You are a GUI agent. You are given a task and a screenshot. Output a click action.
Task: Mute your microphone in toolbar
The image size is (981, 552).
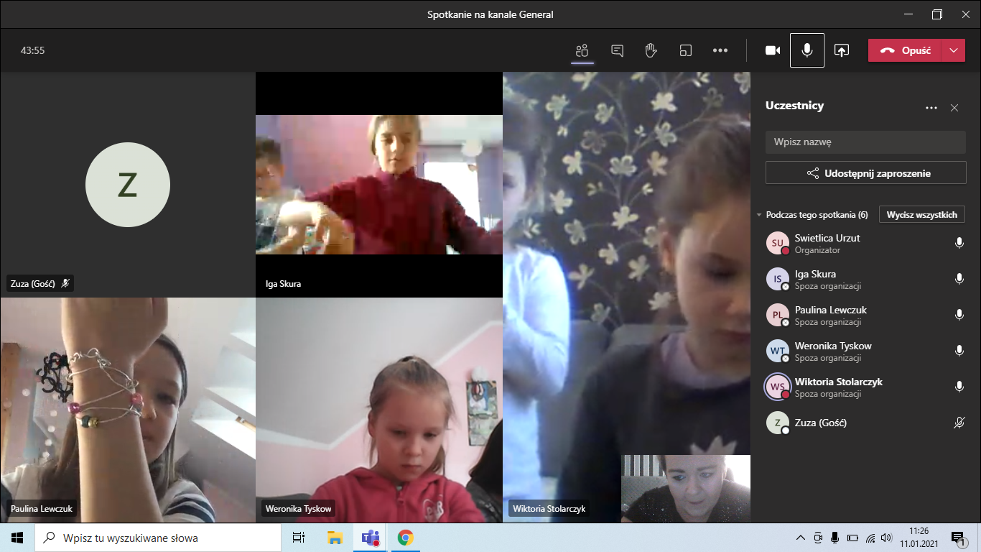[807, 50]
